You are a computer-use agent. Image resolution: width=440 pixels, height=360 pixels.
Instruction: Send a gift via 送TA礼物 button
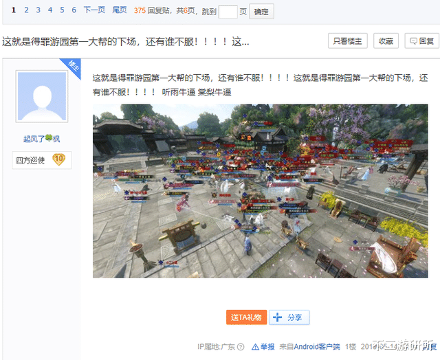point(246,317)
